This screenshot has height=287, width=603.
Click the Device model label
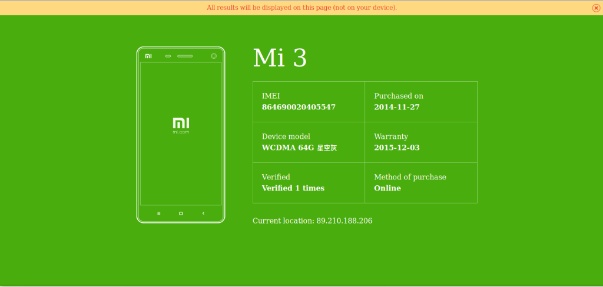(x=286, y=136)
